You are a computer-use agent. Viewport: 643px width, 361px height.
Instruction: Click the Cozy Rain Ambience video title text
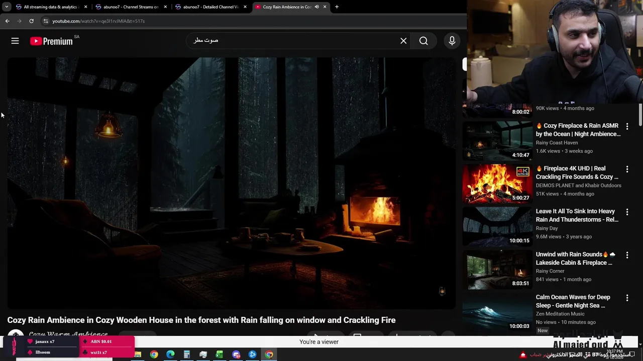coord(201,320)
